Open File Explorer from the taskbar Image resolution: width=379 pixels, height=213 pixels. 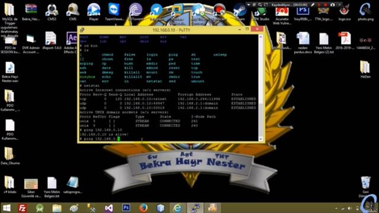click(x=57, y=208)
